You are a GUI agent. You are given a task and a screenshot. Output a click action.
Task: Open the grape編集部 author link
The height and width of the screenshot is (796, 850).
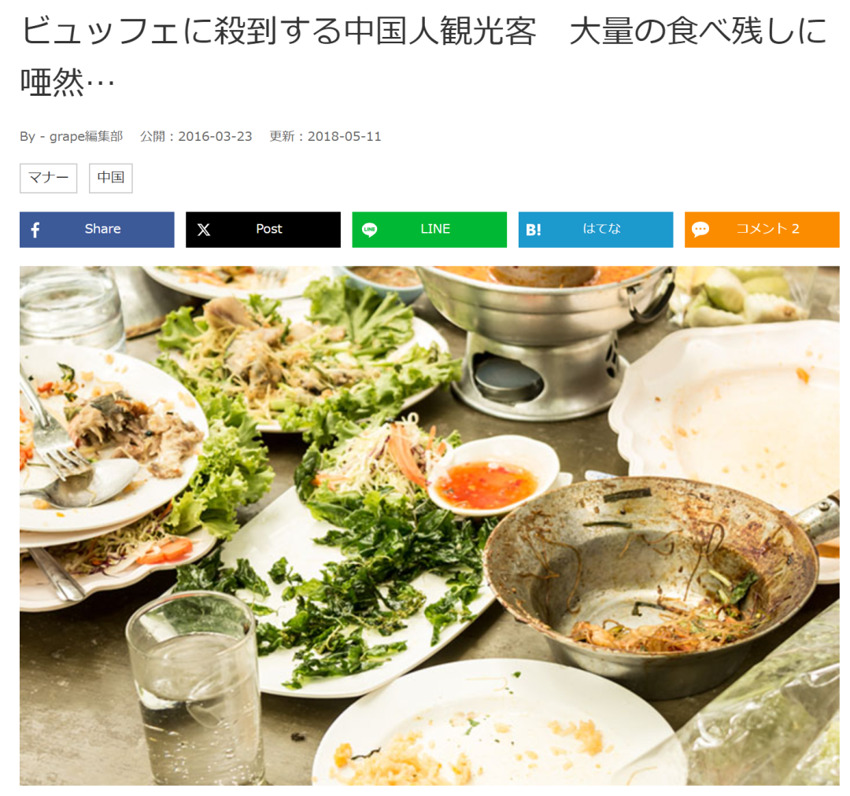tap(87, 136)
